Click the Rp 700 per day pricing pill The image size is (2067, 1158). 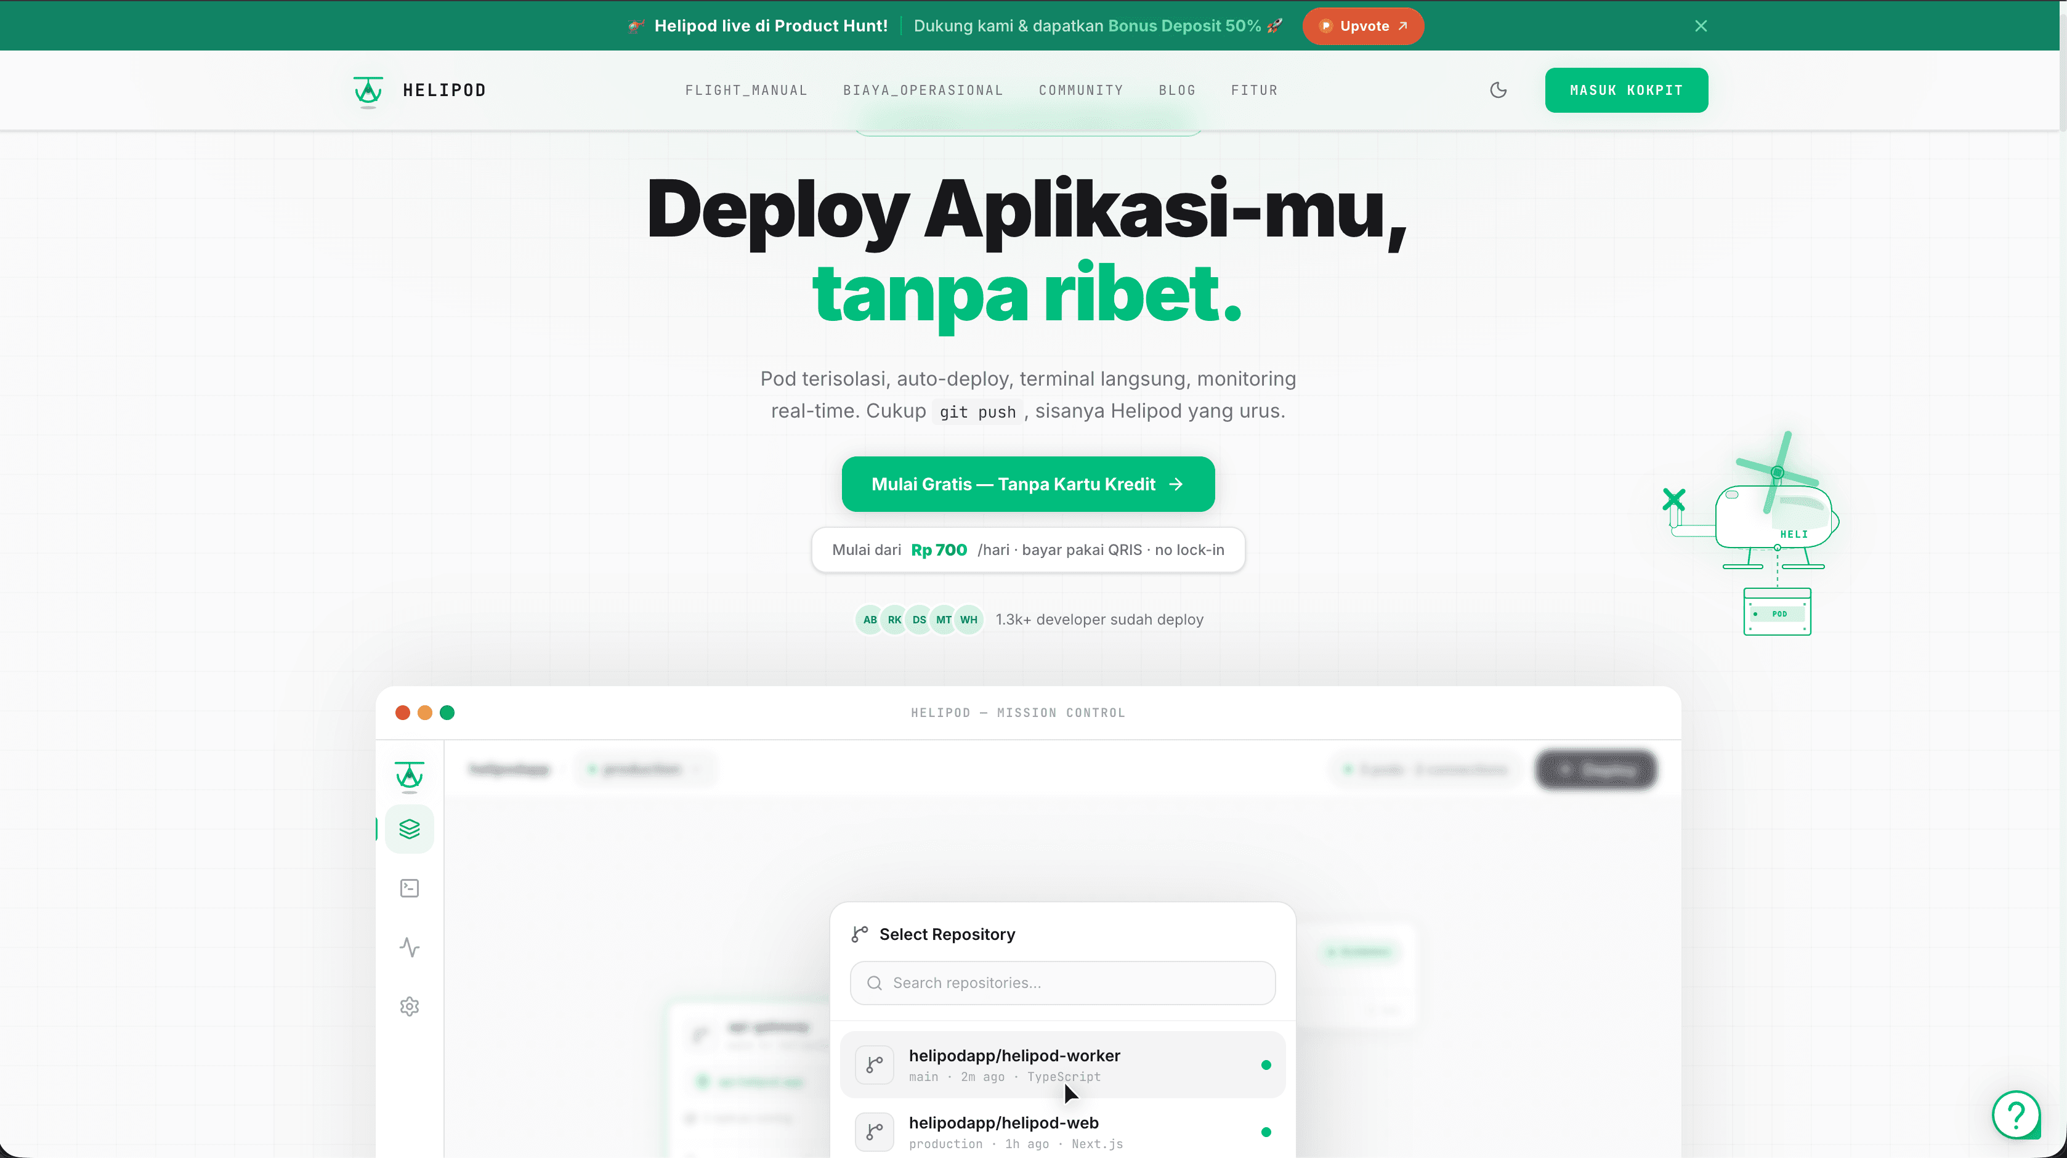coord(1028,549)
